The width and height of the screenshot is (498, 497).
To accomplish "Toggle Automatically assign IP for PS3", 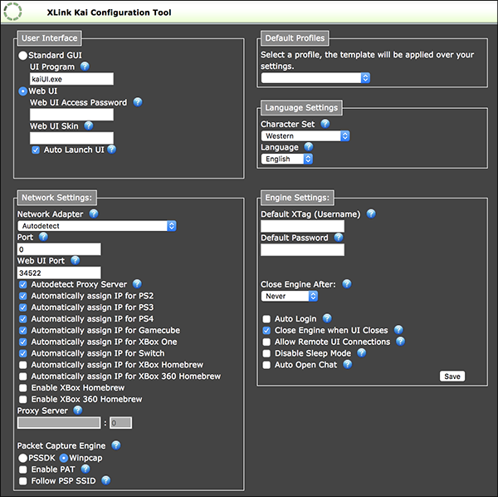I will (23, 308).
